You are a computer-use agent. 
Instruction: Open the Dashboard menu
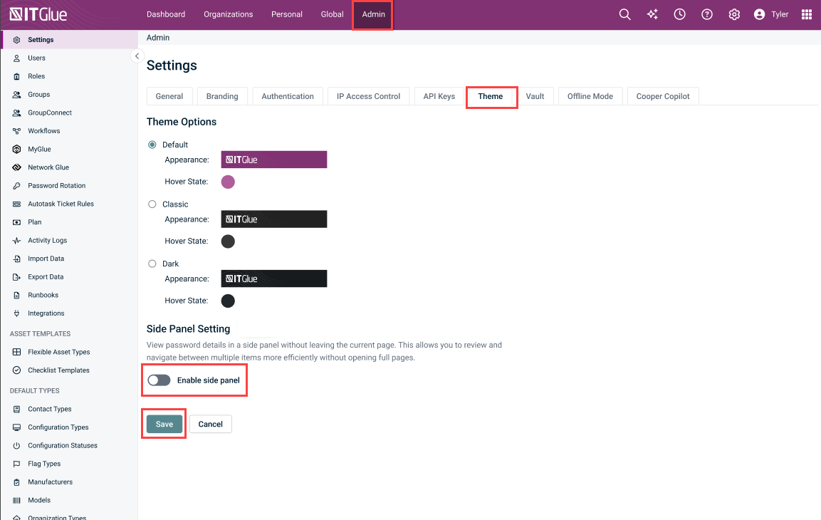(166, 14)
